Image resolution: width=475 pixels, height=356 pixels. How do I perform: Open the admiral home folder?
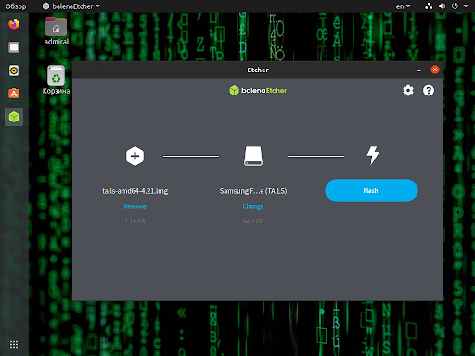56,32
